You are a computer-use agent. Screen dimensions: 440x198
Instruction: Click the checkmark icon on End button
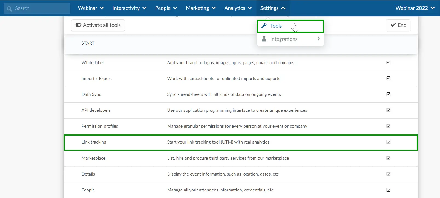[x=393, y=25]
